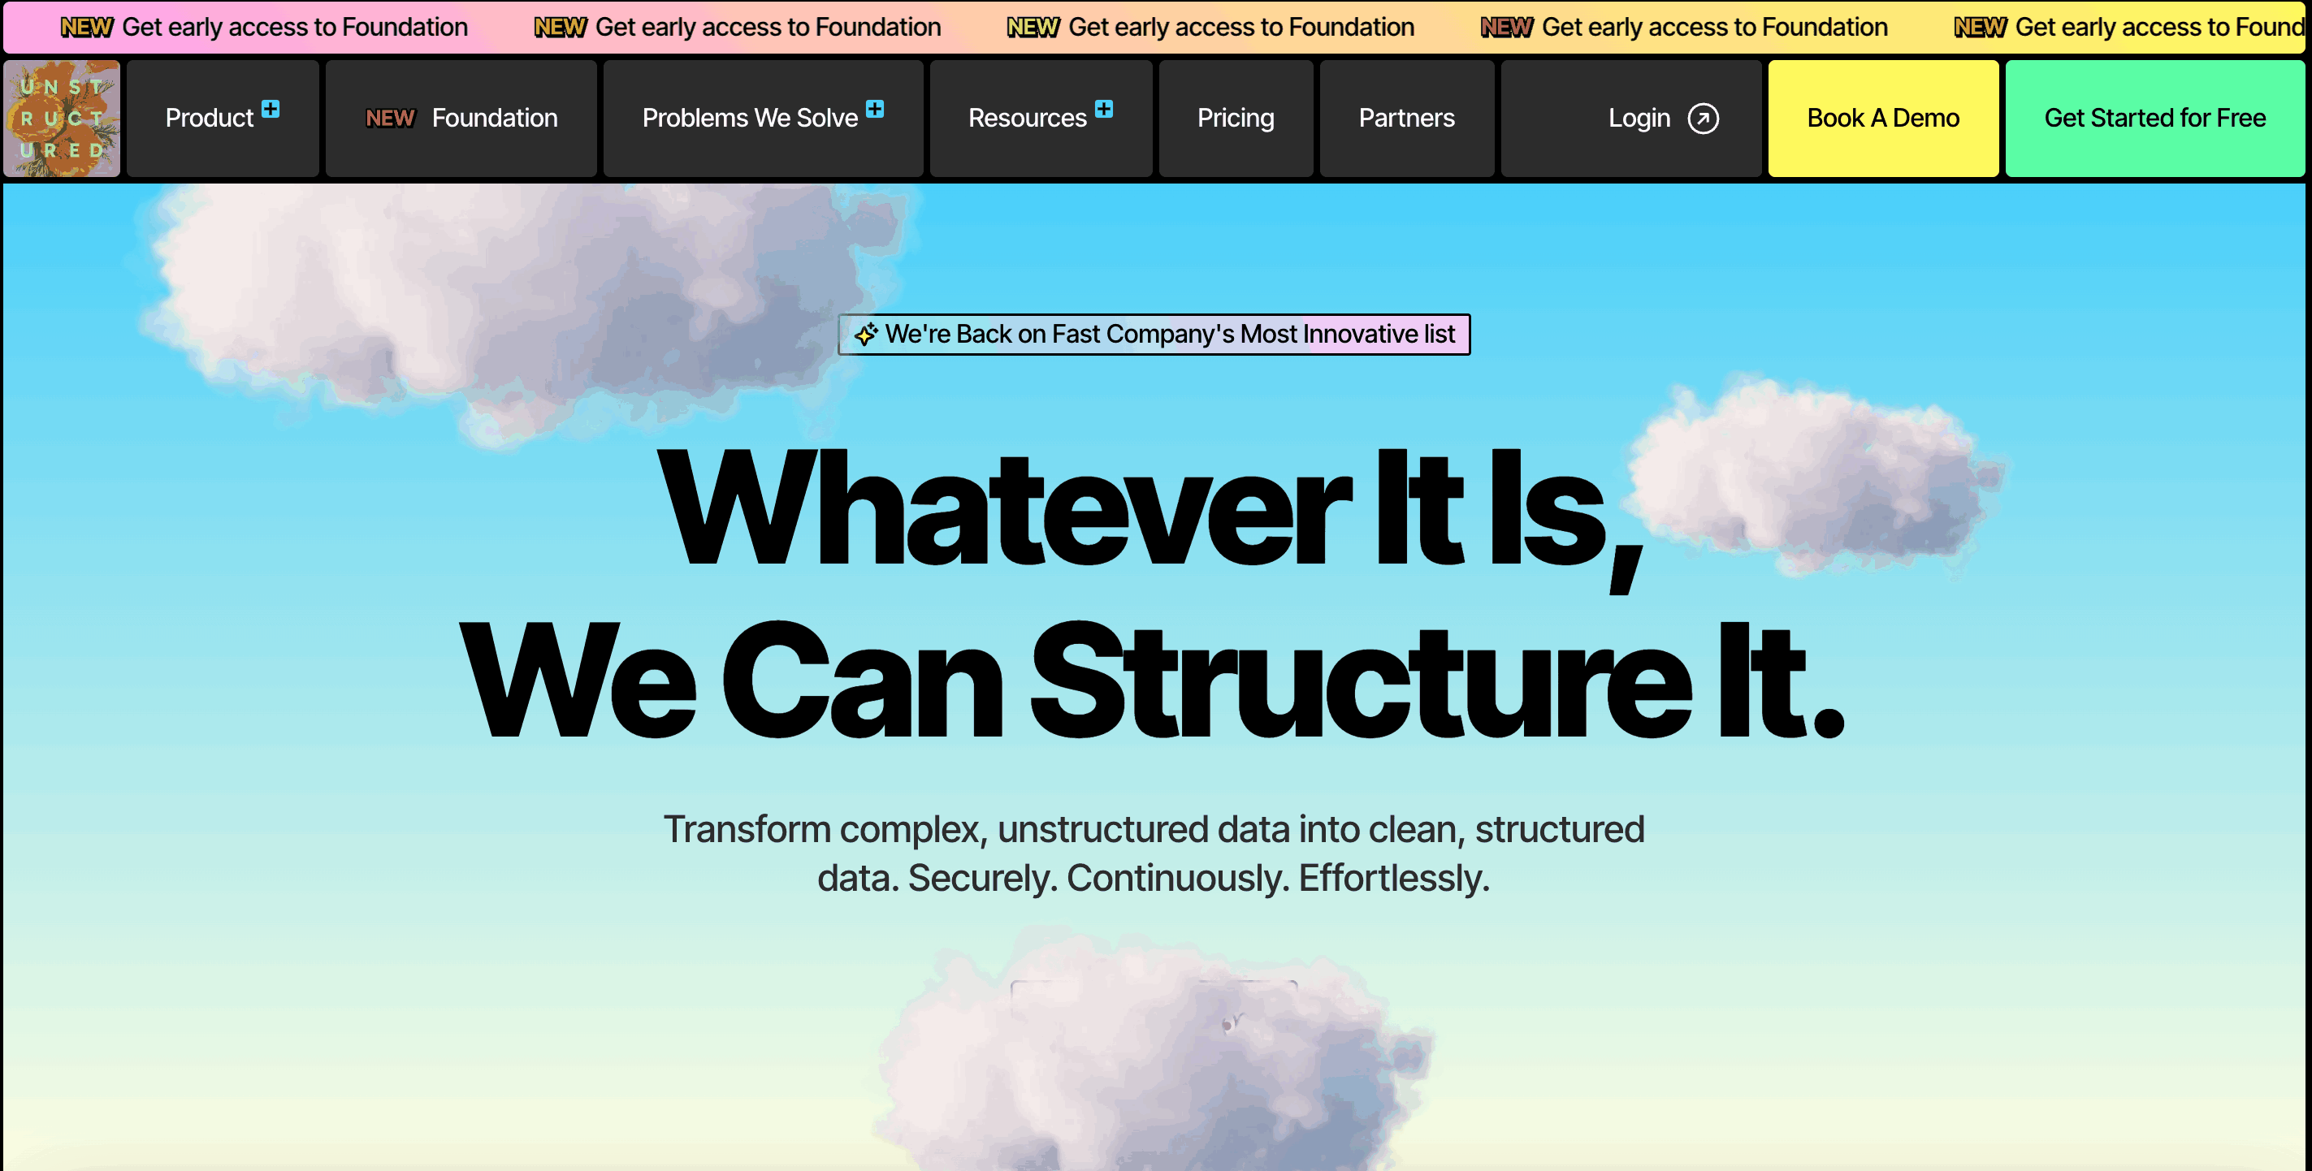The width and height of the screenshot is (2312, 1171).
Task: Open Problems We Solve menu
Action: [x=763, y=119]
